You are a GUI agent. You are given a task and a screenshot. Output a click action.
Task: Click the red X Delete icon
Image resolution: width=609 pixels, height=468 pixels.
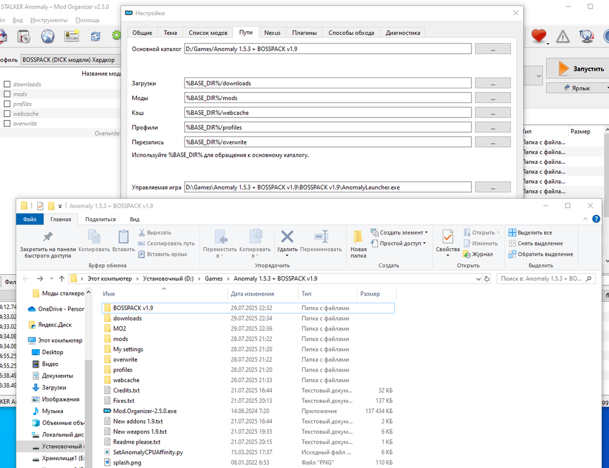pyautogui.click(x=287, y=237)
